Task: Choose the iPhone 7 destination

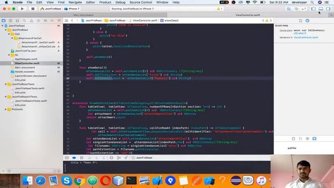Action: [72, 9]
